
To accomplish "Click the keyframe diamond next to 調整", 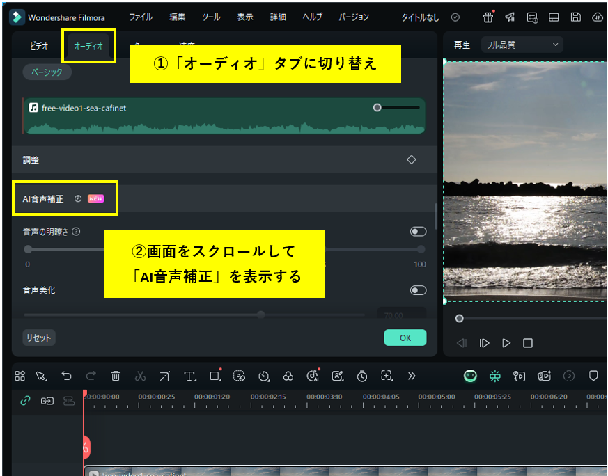I will (x=411, y=159).
